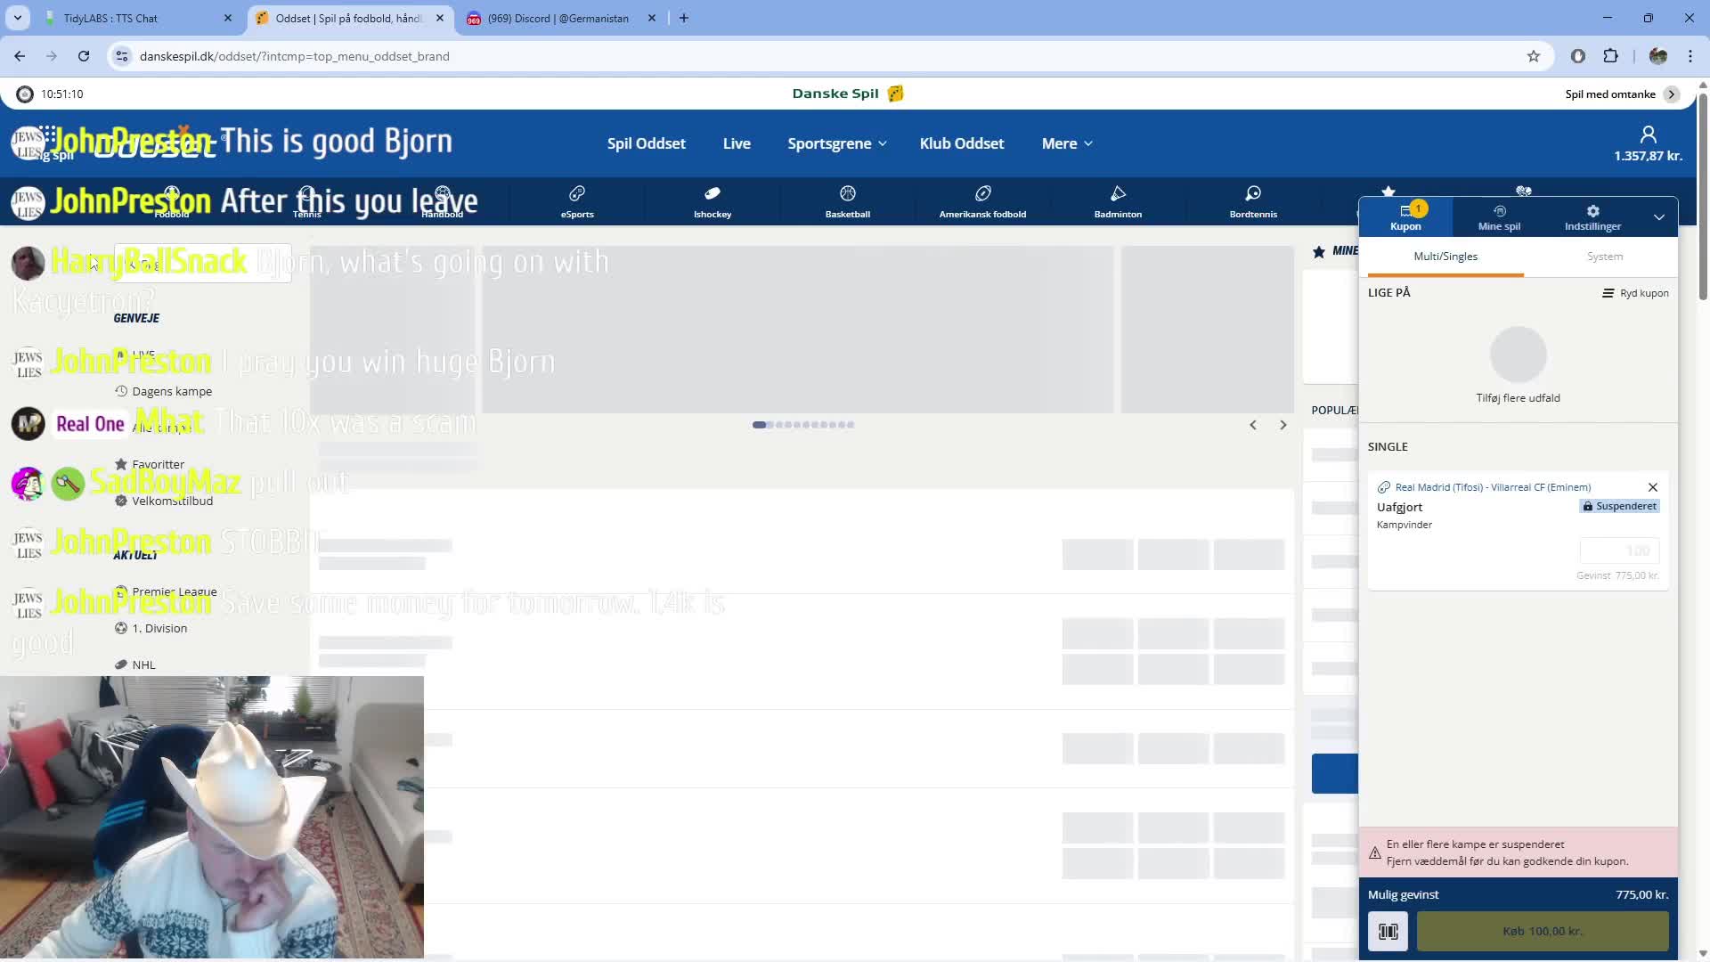Click the Ryd kupon list icon
This screenshot has height=962, width=1710.
pos(1608,293)
